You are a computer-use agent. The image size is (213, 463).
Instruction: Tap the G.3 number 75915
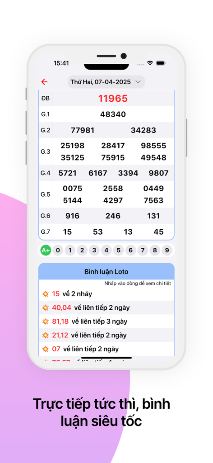click(x=113, y=157)
